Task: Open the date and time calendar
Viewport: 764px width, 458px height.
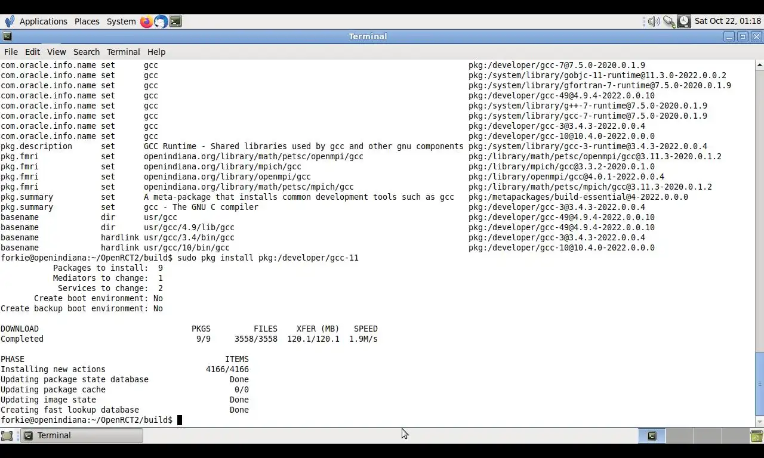Action: click(728, 21)
